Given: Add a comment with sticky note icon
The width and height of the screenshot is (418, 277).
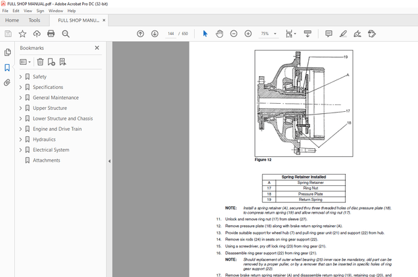Looking at the screenshot, I should click(x=329, y=34).
